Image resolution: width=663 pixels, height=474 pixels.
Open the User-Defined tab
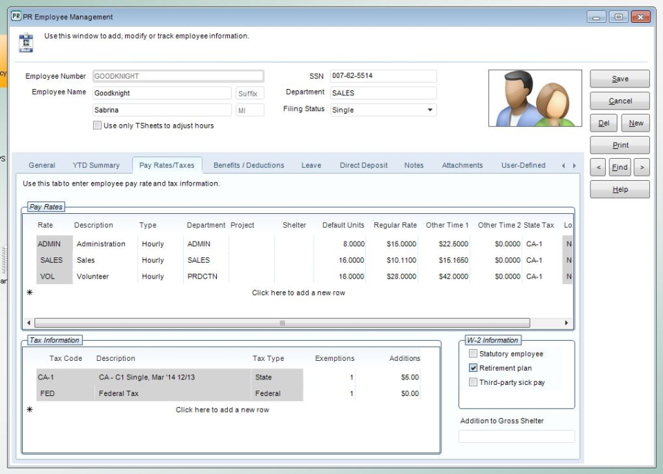point(523,165)
